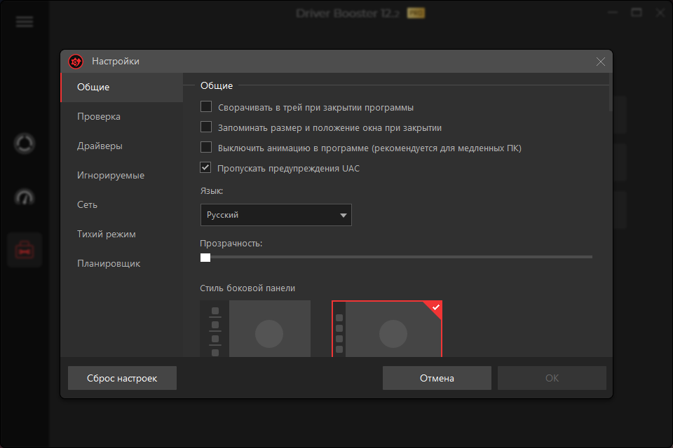The width and height of the screenshot is (673, 448).
Task: Click the Отмена button
Action: click(x=437, y=378)
